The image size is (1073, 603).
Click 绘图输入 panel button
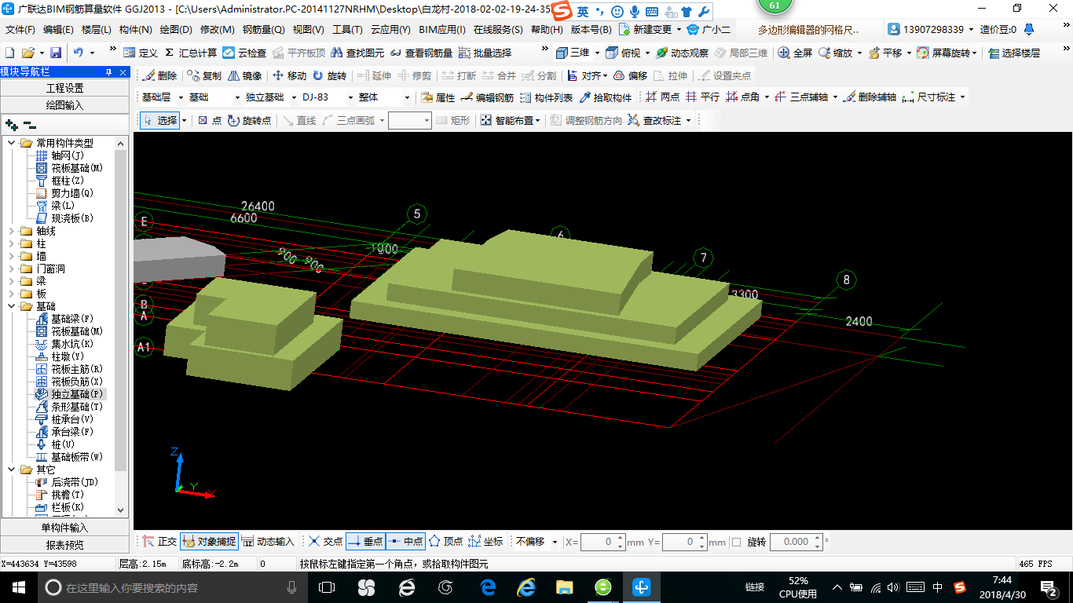click(65, 104)
